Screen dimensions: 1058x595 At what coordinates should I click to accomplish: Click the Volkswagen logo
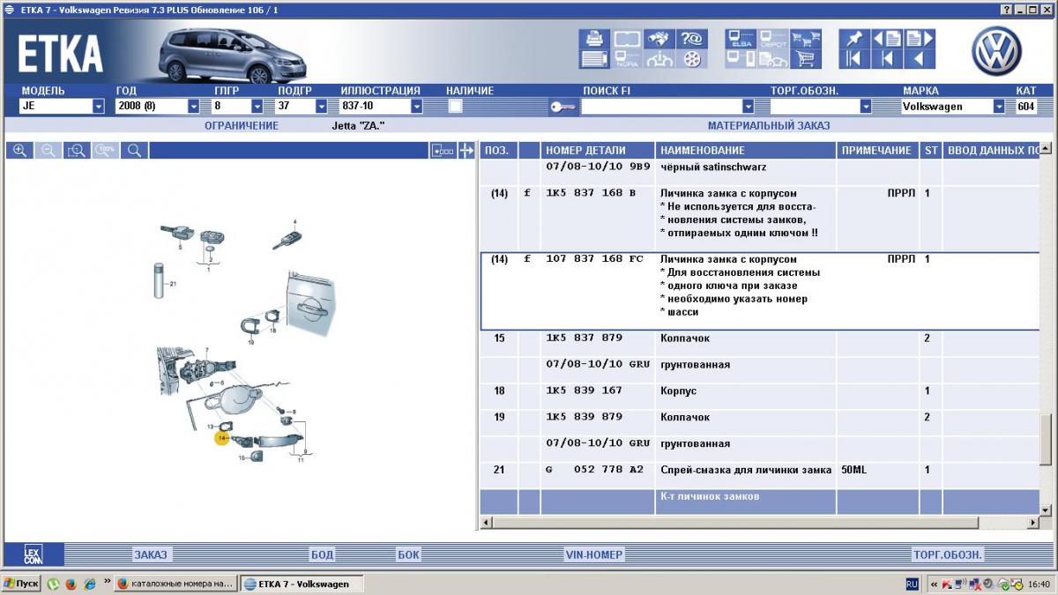click(x=996, y=50)
